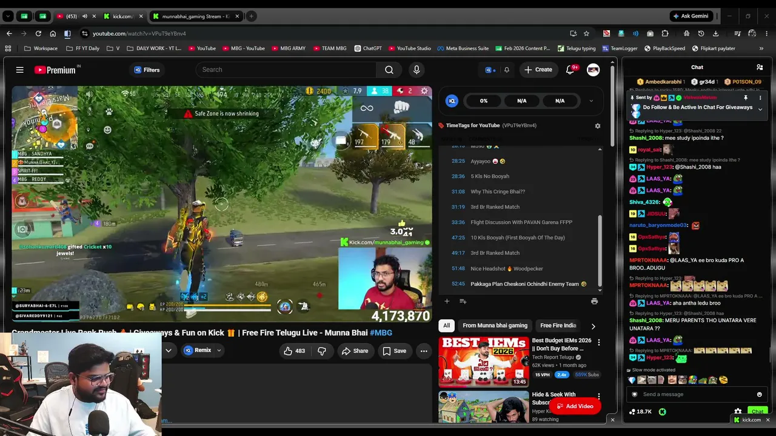
Task: Select the Free Fire India chip
Action: pos(558,326)
